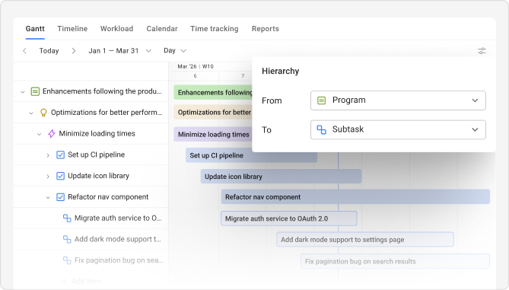Select Set up CI pipeline in the tree
This screenshot has height=290, width=509.
[96, 155]
